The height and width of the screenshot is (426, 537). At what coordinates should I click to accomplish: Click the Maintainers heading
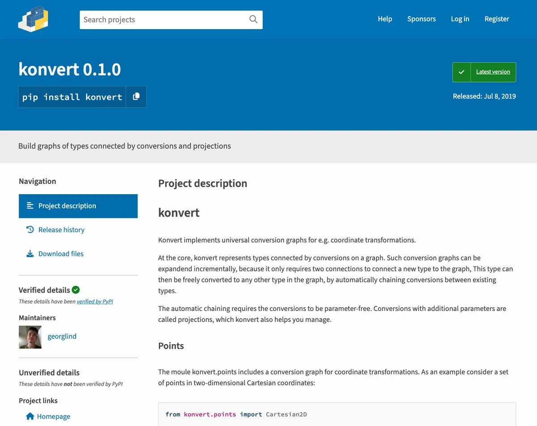pos(37,318)
